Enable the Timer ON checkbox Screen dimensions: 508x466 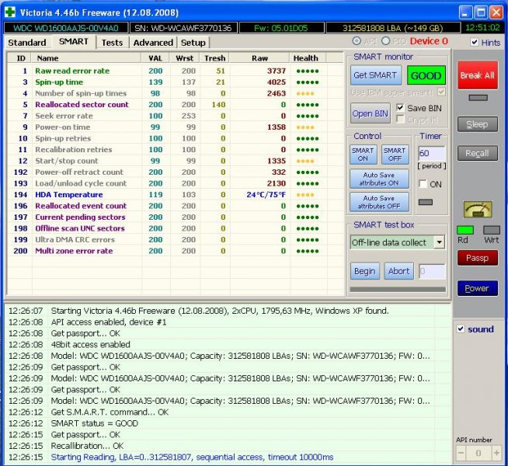(x=423, y=184)
